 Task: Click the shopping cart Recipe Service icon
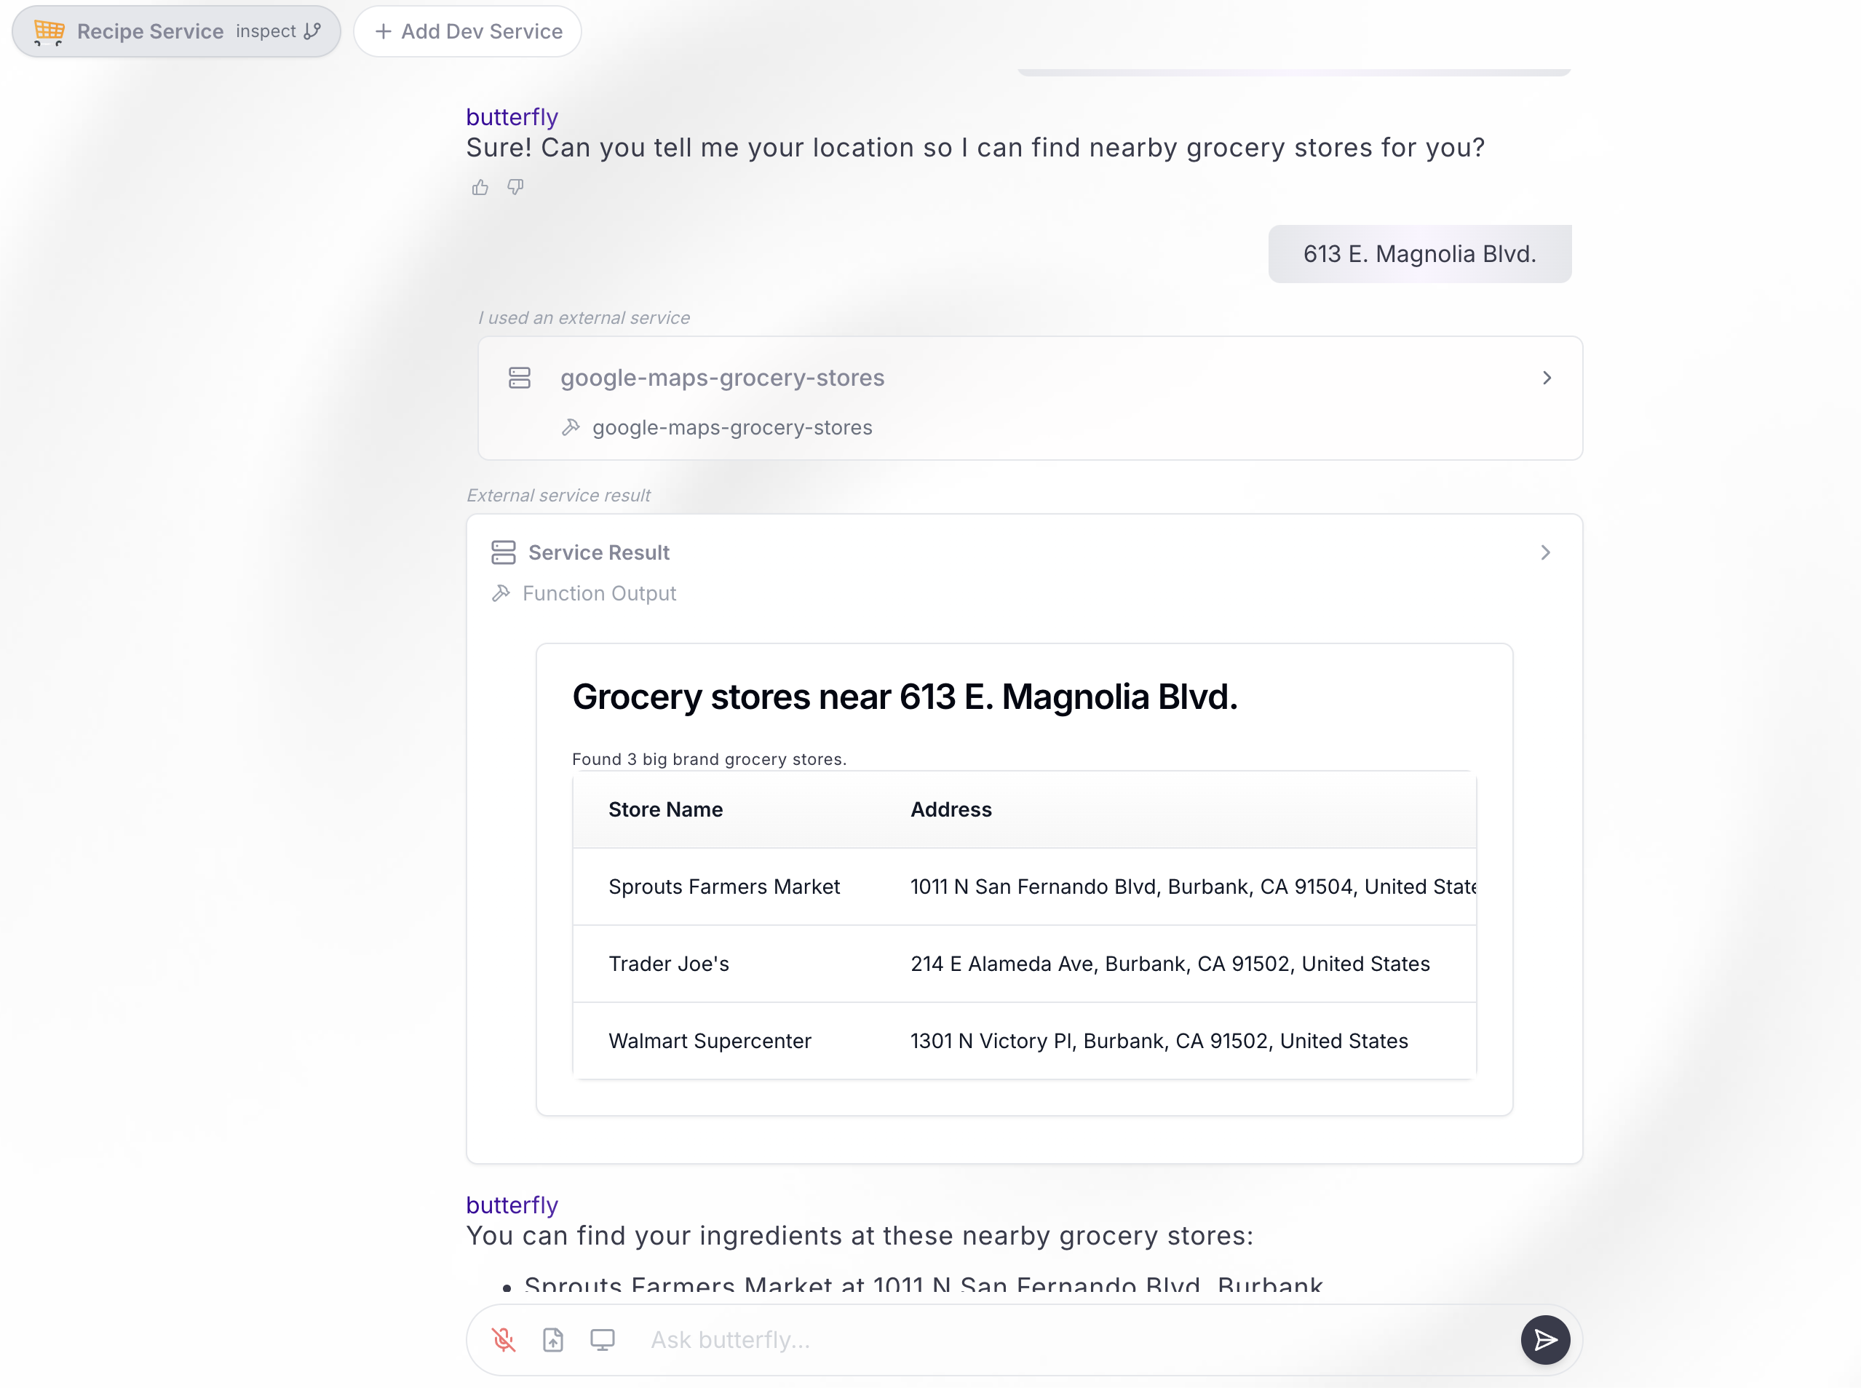[49, 32]
